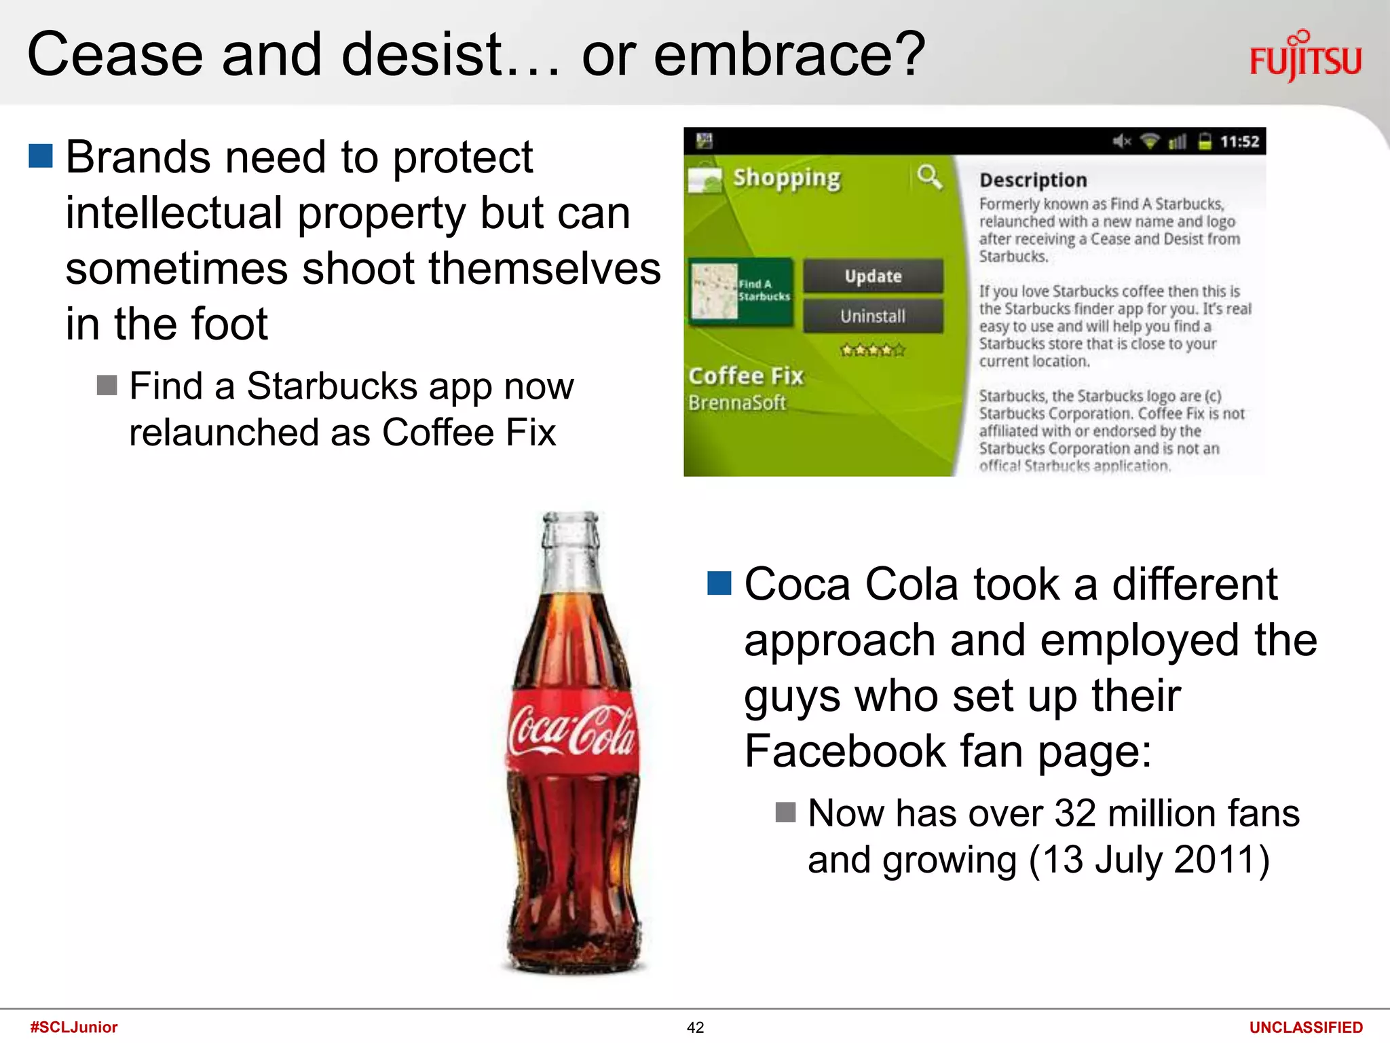Click the notification icon in the status bar
The image size is (1390, 1043).
tap(705, 141)
